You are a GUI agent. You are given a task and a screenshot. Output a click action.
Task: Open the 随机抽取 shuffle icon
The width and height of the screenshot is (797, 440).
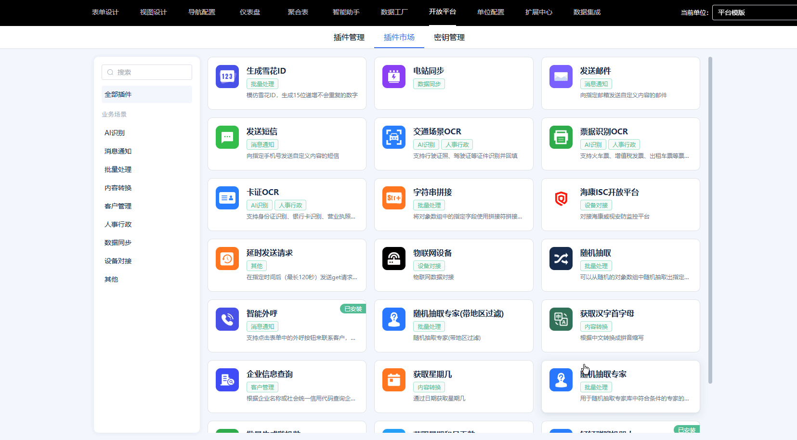[561, 259]
